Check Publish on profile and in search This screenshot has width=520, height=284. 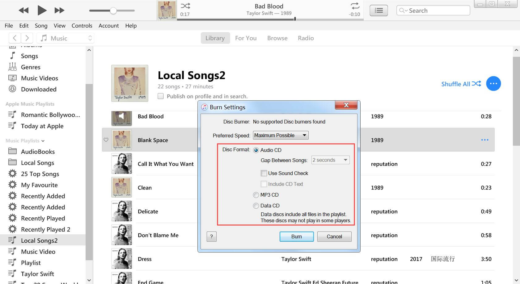pos(161,96)
